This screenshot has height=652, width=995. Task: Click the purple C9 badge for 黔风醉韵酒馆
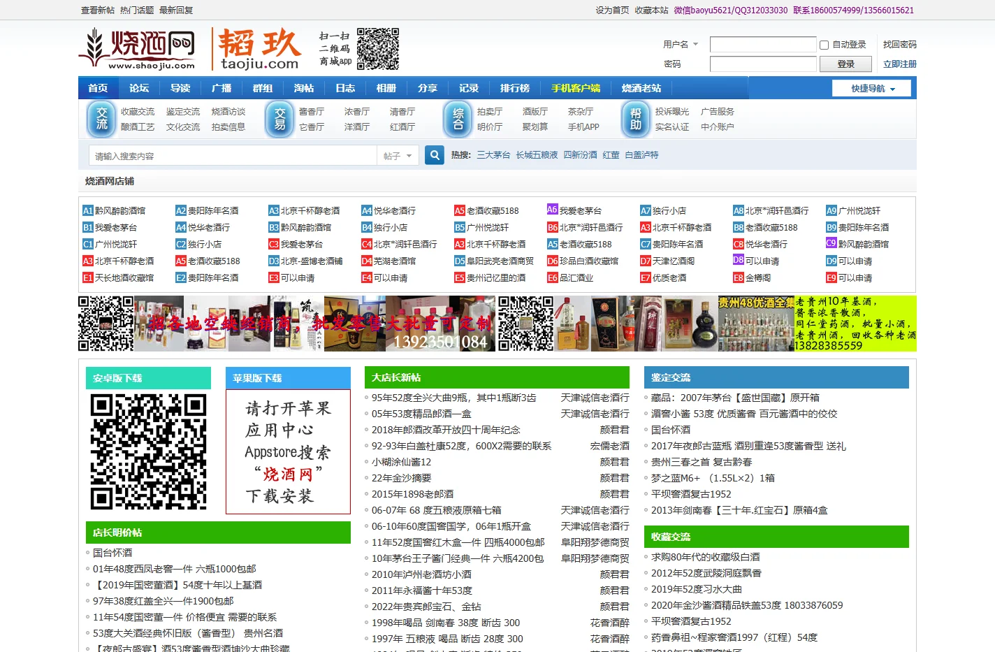coord(831,243)
